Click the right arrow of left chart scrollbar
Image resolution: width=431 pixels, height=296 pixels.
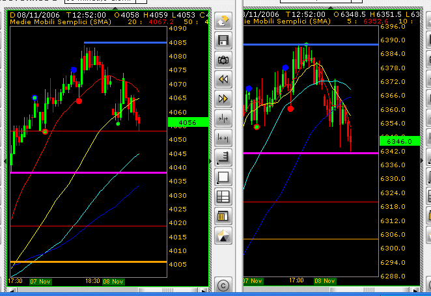(203, 290)
